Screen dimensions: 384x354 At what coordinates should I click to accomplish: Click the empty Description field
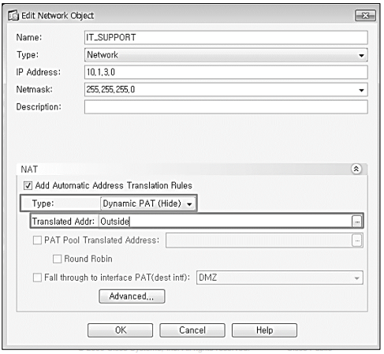(226, 107)
